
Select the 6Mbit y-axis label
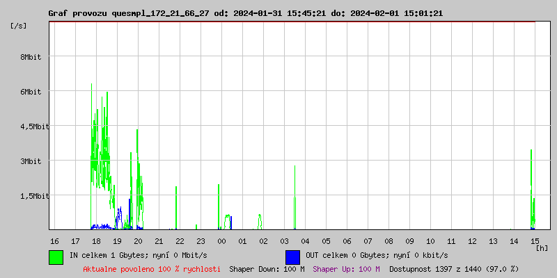(31, 92)
